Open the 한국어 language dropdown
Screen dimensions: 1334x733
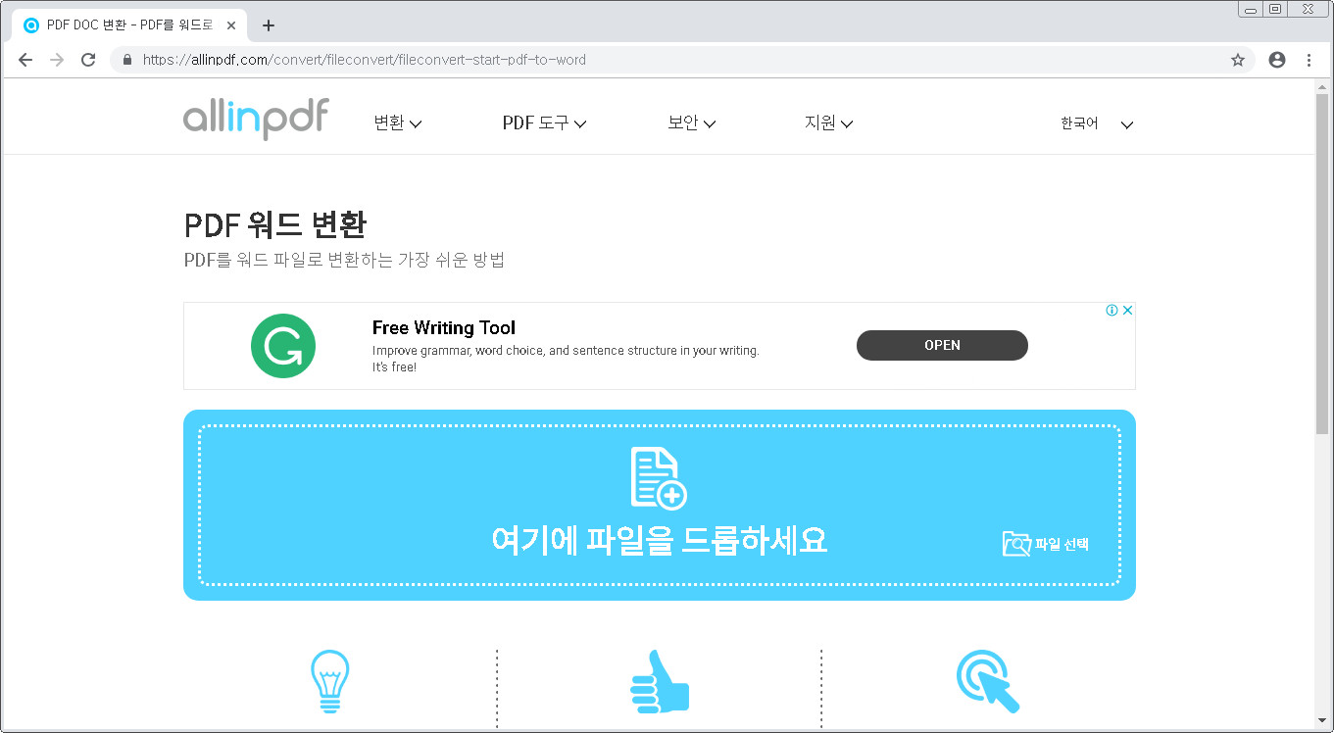[x=1097, y=124]
